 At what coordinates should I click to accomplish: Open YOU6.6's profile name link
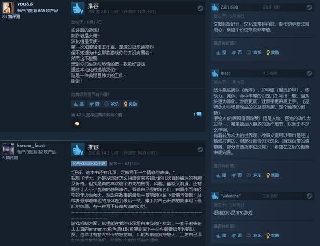coord(25,4)
